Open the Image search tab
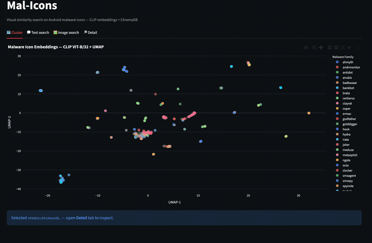Viewport: 372px width, 243px height. (66, 32)
